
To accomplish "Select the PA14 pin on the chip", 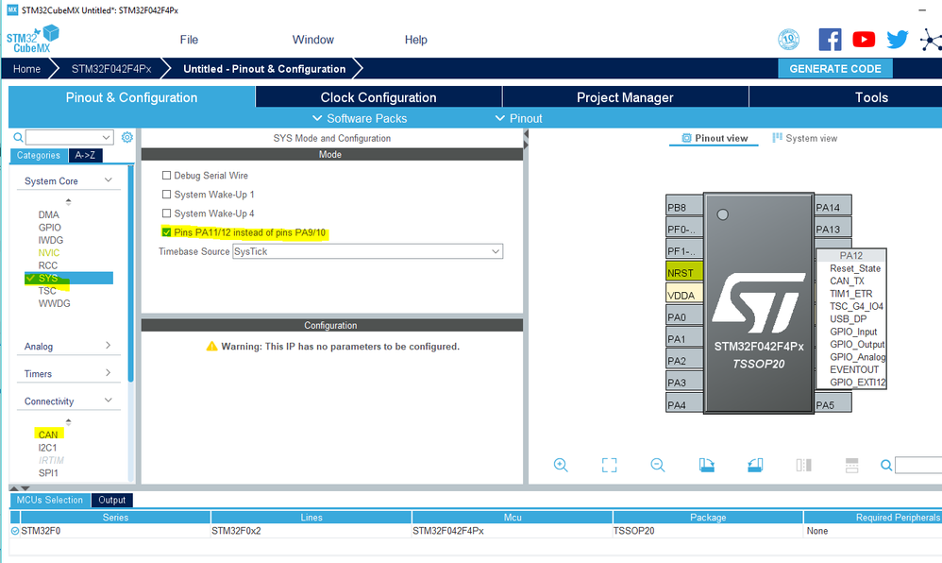I will (x=833, y=207).
